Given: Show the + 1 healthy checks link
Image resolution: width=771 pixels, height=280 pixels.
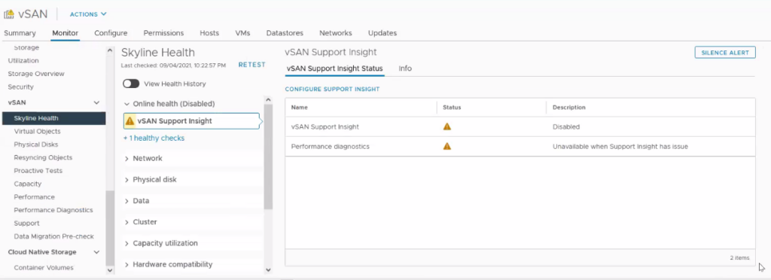Looking at the screenshot, I should click(x=154, y=138).
